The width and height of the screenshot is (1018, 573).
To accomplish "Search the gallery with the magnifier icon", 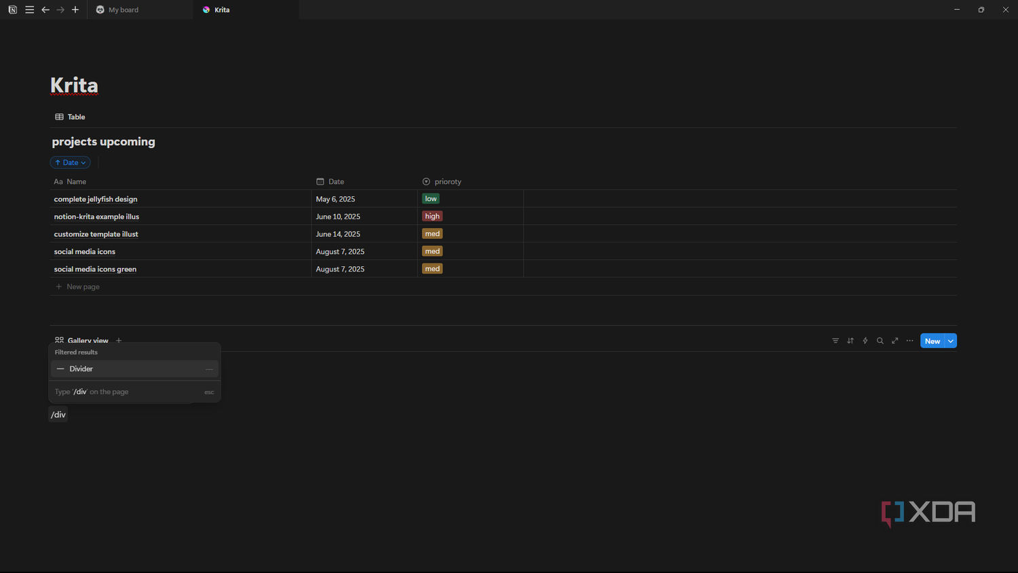I will [x=880, y=341].
